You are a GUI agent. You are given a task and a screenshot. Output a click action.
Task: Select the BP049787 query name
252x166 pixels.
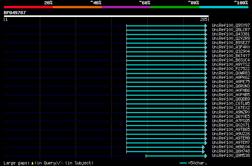[15, 13]
